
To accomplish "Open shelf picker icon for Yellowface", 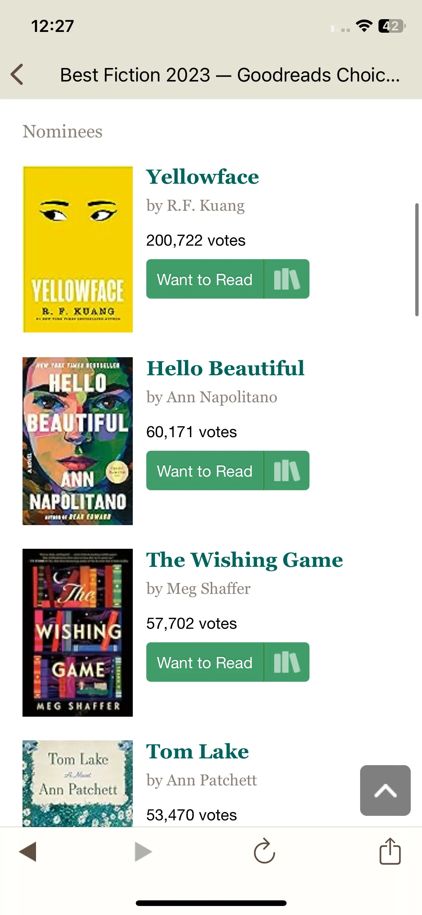I will [x=287, y=279].
